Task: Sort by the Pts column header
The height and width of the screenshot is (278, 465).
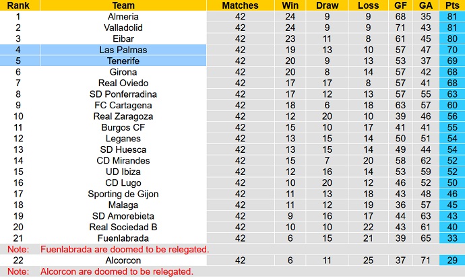Action: point(451,5)
